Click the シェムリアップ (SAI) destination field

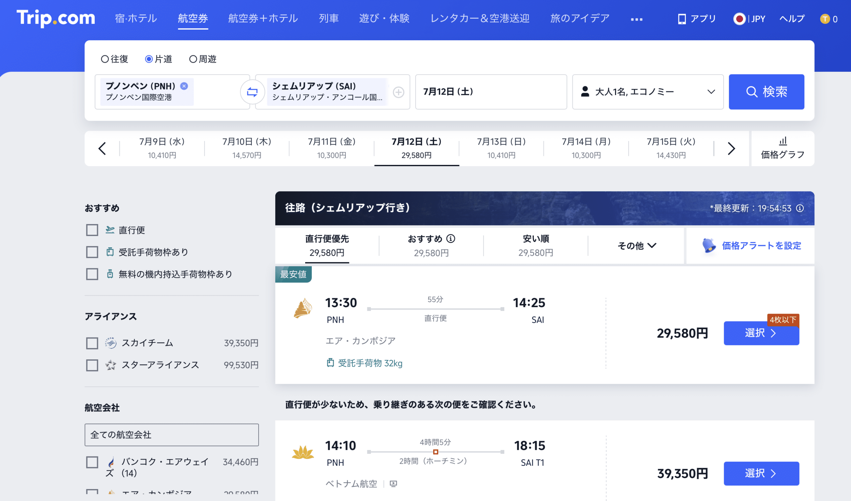click(x=333, y=92)
